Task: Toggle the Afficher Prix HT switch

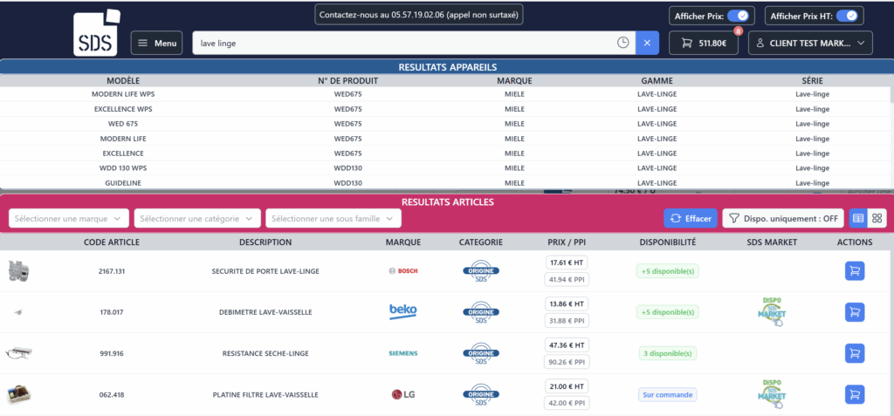Action: tap(847, 16)
